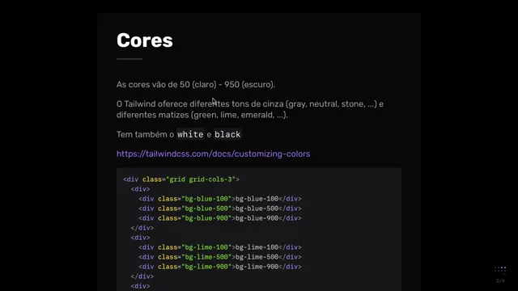Click the bg-lime-100 code line
The width and height of the screenshot is (518, 291).
[220, 247]
